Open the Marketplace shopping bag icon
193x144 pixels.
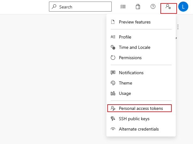click(x=138, y=7)
